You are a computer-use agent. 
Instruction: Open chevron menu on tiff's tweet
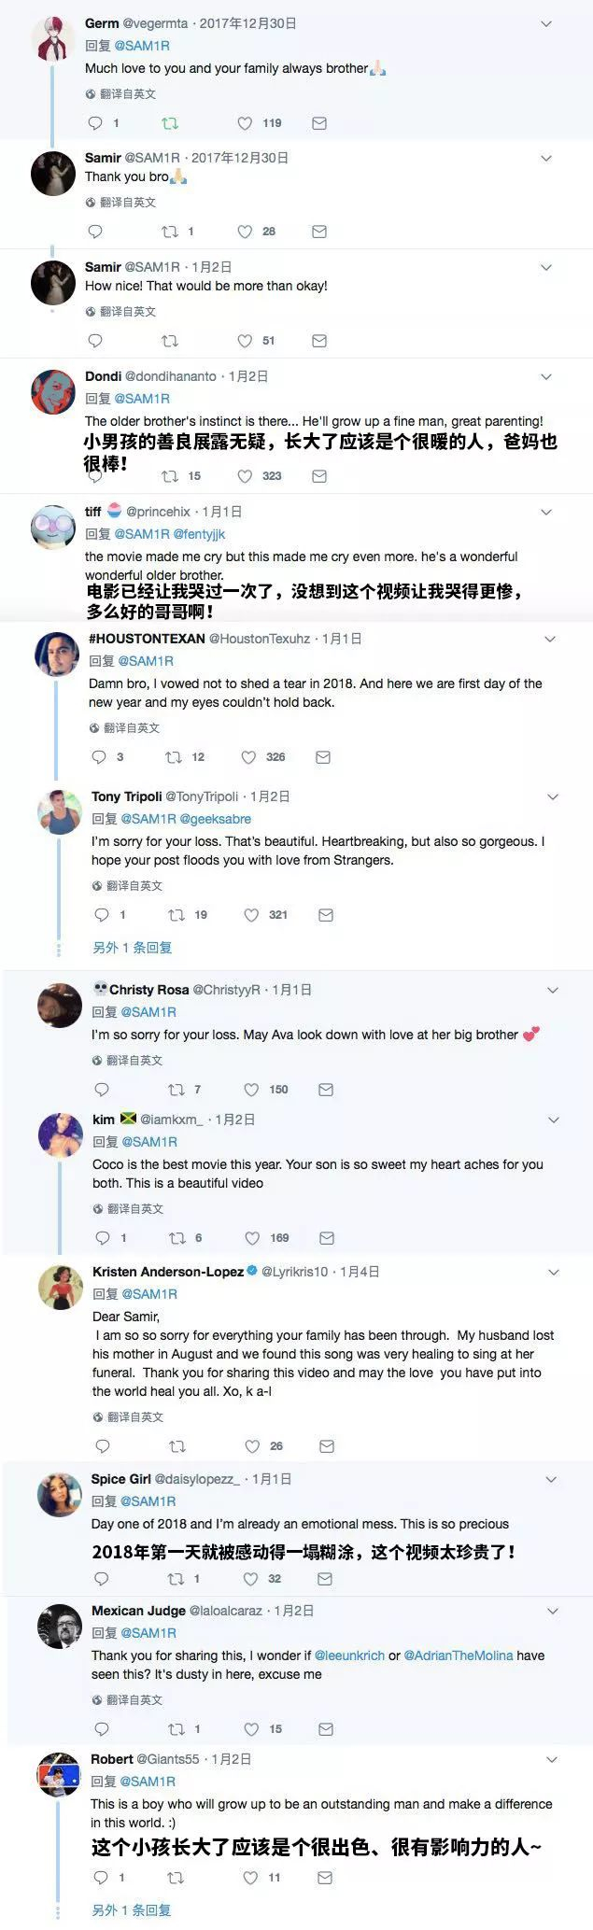click(x=547, y=512)
